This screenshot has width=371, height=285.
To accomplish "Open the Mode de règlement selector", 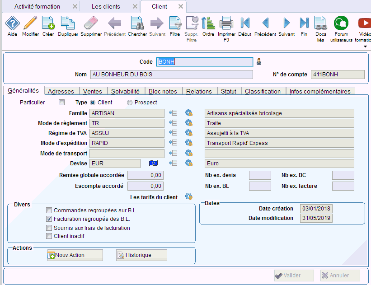I will click(x=174, y=123).
